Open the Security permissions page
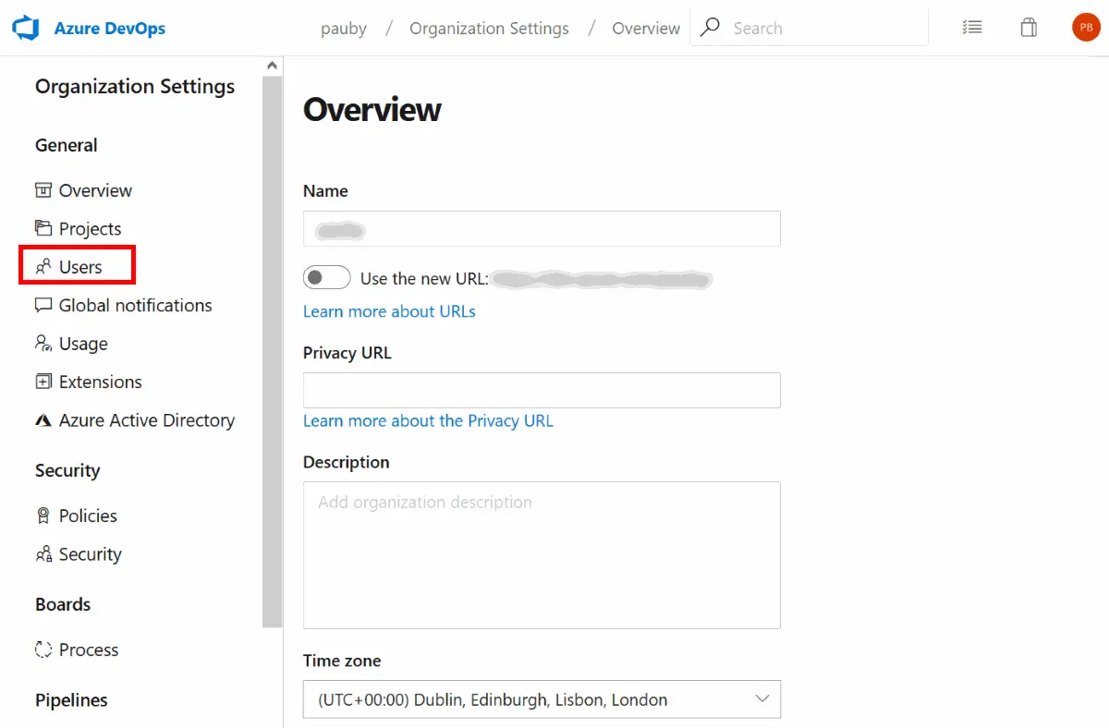Image resolution: width=1109 pixels, height=728 pixels. coord(90,554)
